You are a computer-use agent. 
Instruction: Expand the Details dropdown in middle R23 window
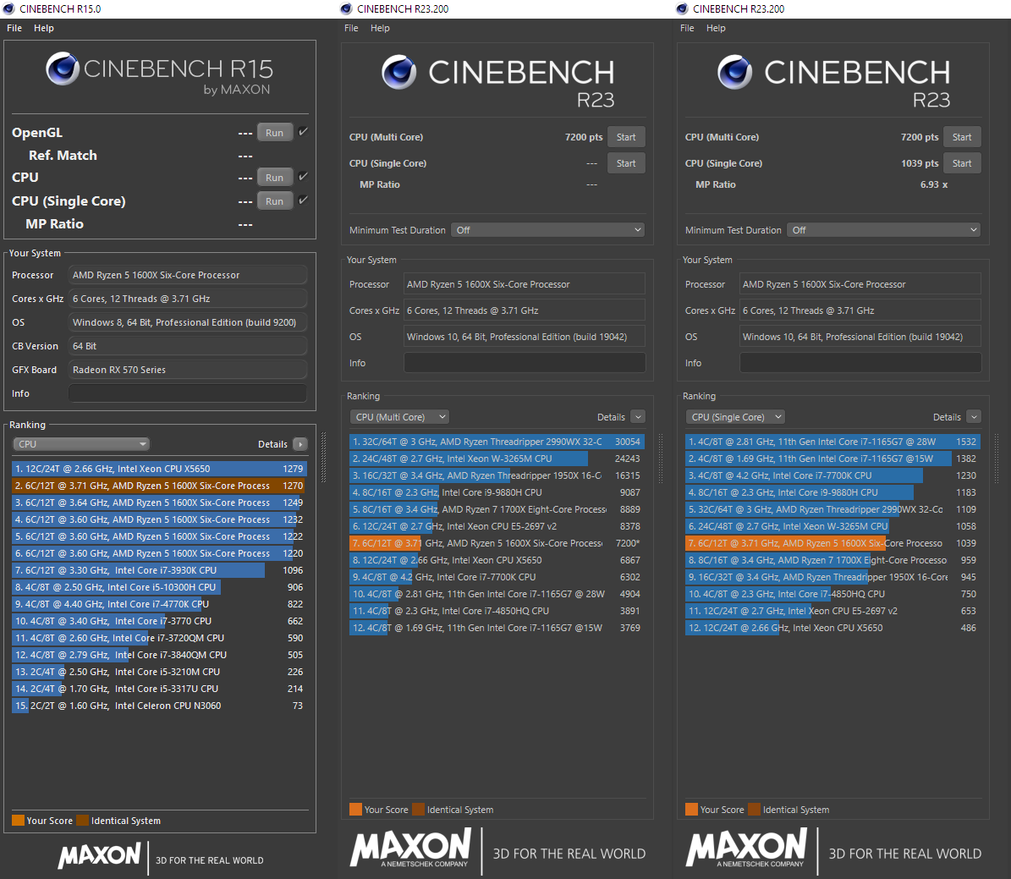638,417
